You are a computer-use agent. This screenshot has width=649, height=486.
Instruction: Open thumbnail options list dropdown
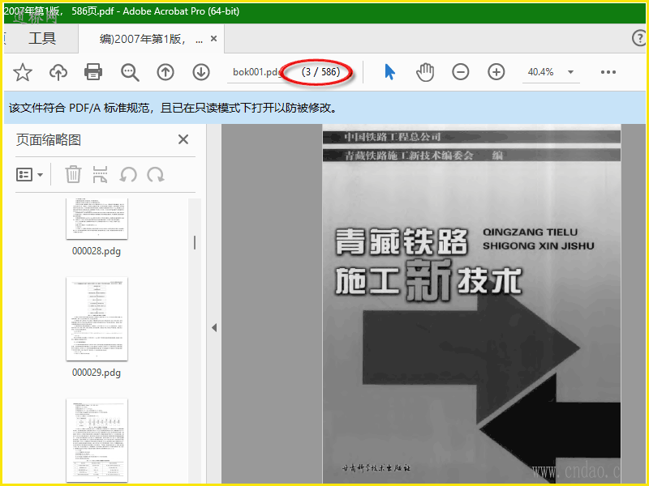(x=29, y=175)
